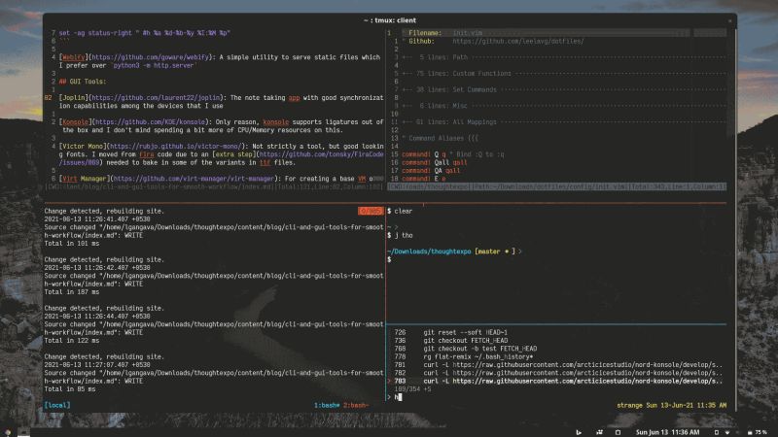
Task: Open the rubjo.github.io/victor-mono link
Action: 176,147
